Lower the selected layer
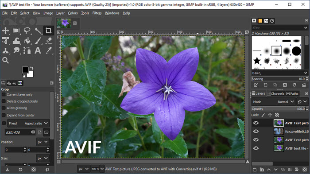This screenshot has width=310, height=174. point(275,170)
